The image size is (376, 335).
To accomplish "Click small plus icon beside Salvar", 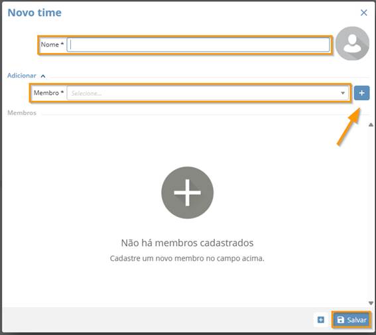I will 320,320.
